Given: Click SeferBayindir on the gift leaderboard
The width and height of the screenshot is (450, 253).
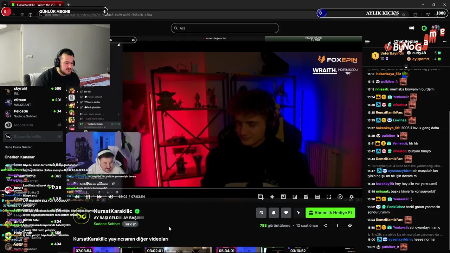Looking at the screenshot, I should [392, 53].
